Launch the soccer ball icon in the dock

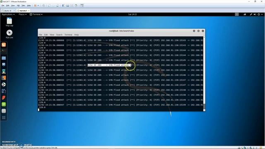pos(4,84)
